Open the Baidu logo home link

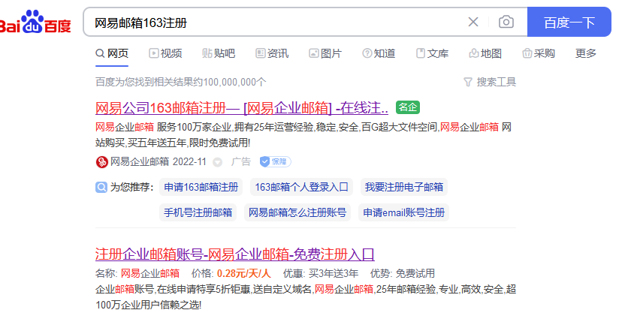[35, 22]
